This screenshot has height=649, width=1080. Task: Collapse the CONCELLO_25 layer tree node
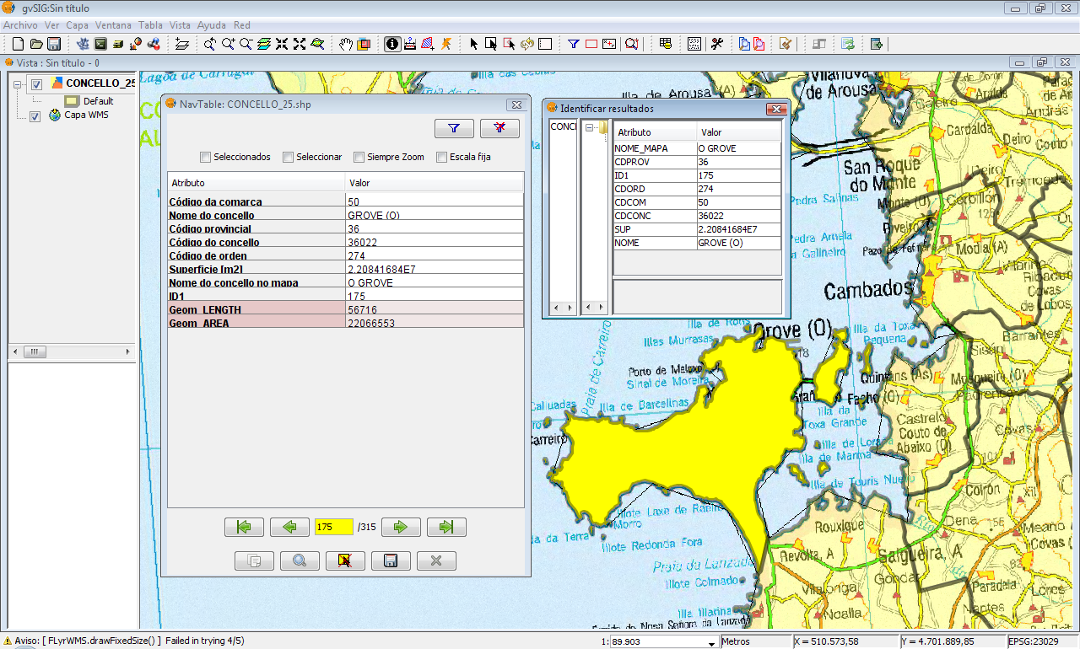(18, 84)
